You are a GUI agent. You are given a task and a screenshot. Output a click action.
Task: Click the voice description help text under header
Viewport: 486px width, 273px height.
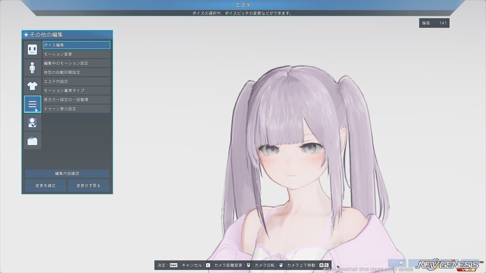click(242, 13)
